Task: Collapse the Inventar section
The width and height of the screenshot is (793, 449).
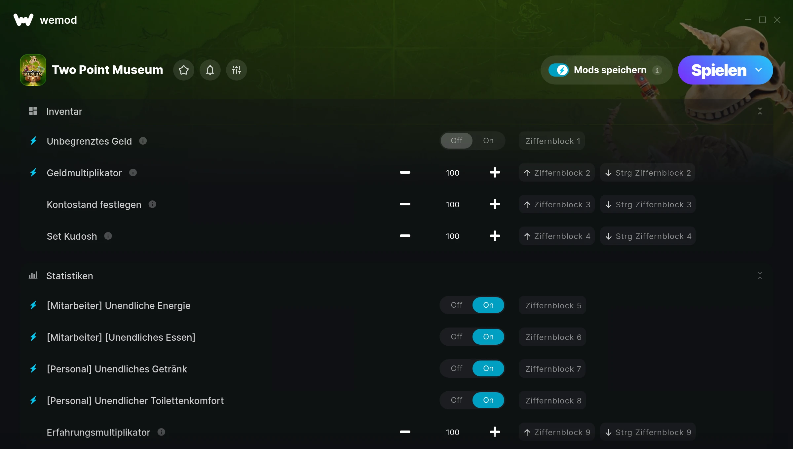Action: click(760, 111)
